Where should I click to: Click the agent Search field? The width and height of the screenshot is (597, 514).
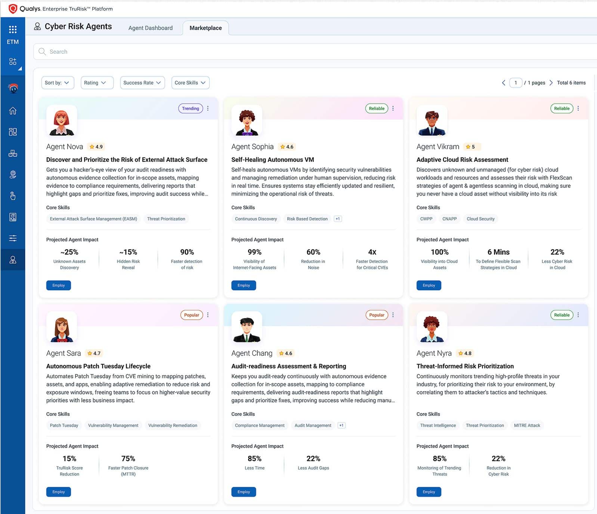coord(314,52)
